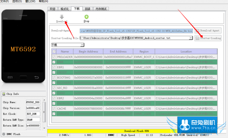
Task: Click the phone image back arrow key
Action: coord(36,78)
